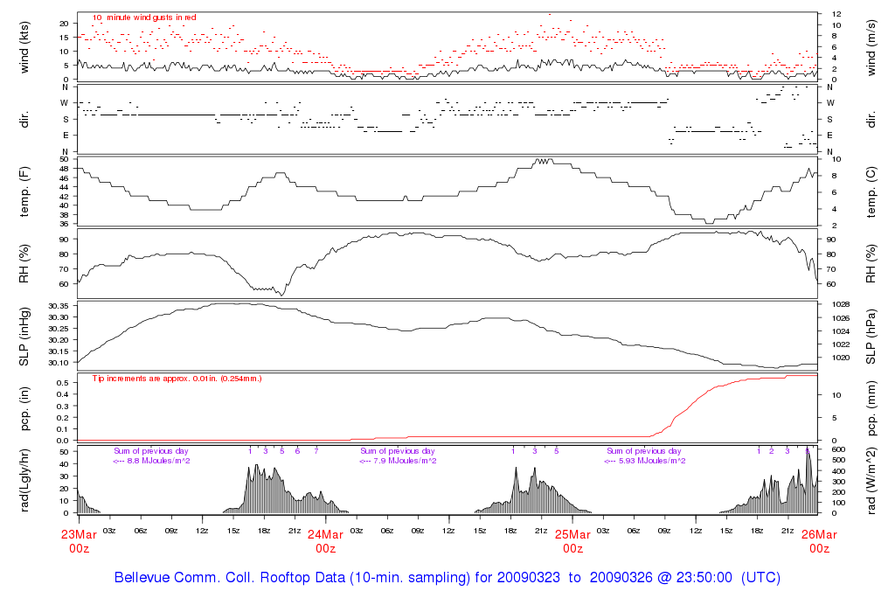
Task: Click the left 'dir.' axis label
Action: point(24,119)
